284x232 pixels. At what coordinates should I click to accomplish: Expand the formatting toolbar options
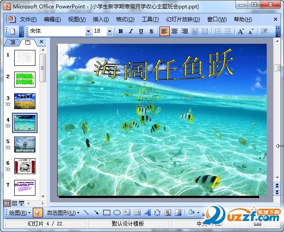coord(278,31)
